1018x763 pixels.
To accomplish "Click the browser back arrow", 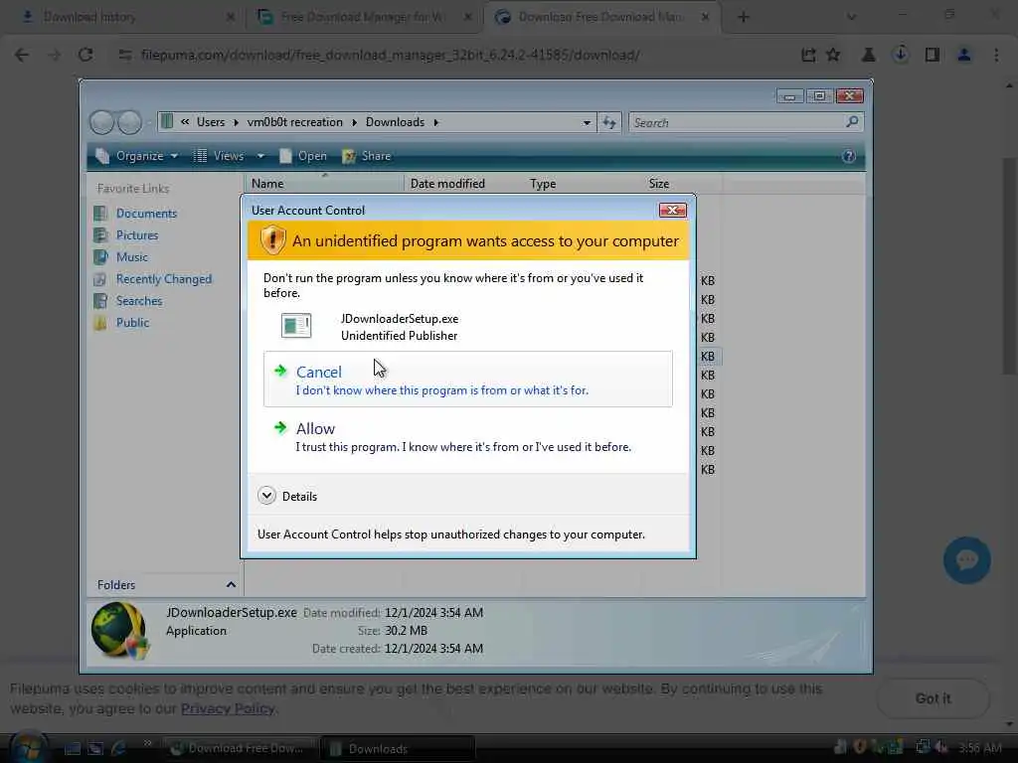I will pos(22,56).
